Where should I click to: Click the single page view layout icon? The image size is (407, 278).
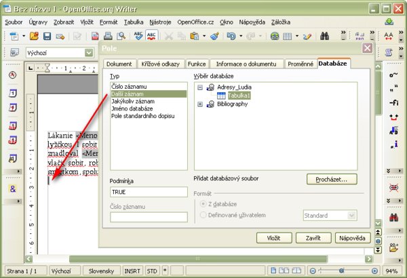(x=273, y=271)
